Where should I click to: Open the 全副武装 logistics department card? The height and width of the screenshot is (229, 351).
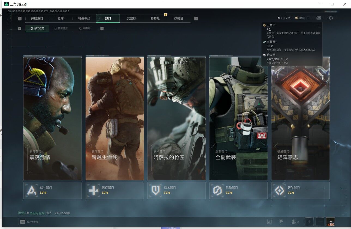238,118
